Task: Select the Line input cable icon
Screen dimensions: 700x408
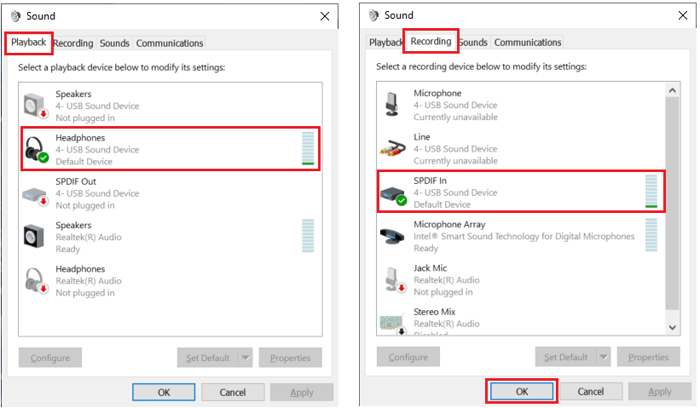Action: [x=393, y=148]
